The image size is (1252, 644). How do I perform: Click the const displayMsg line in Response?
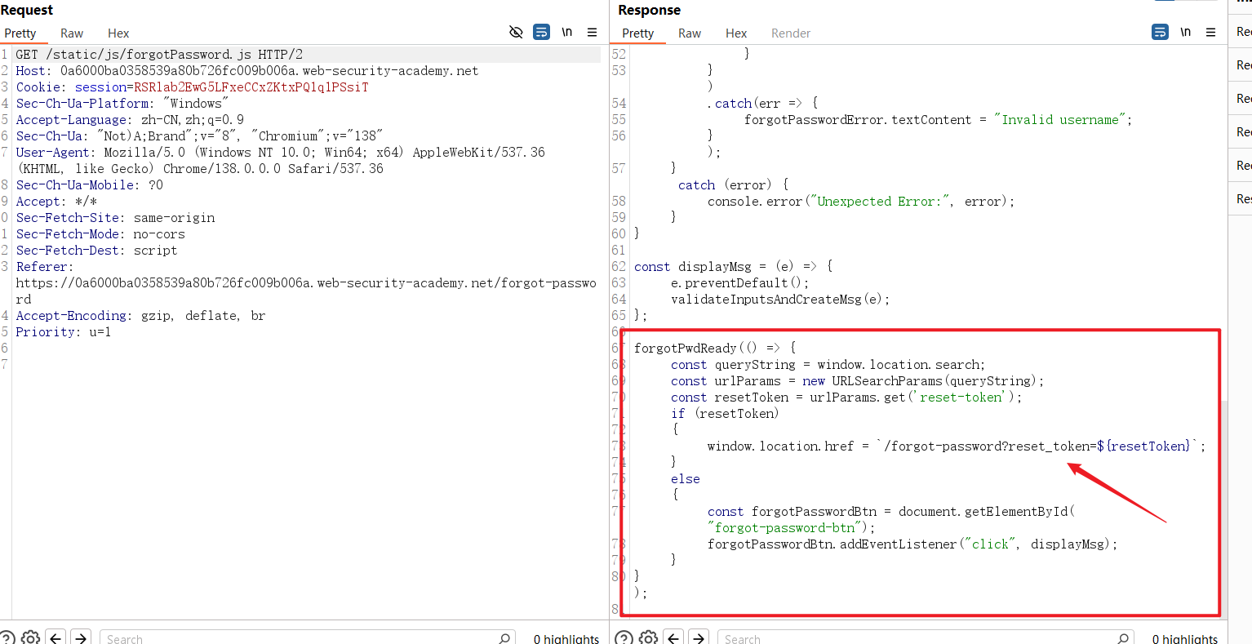[x=734, y=267]
